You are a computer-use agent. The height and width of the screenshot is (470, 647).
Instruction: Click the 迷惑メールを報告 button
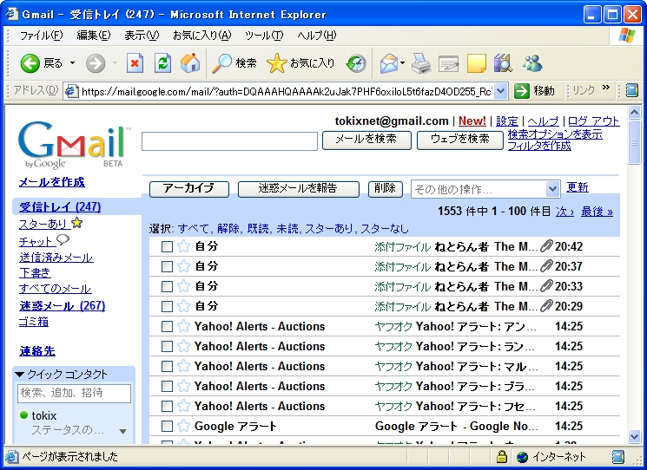pyautogui.click(x=299, y=189)
